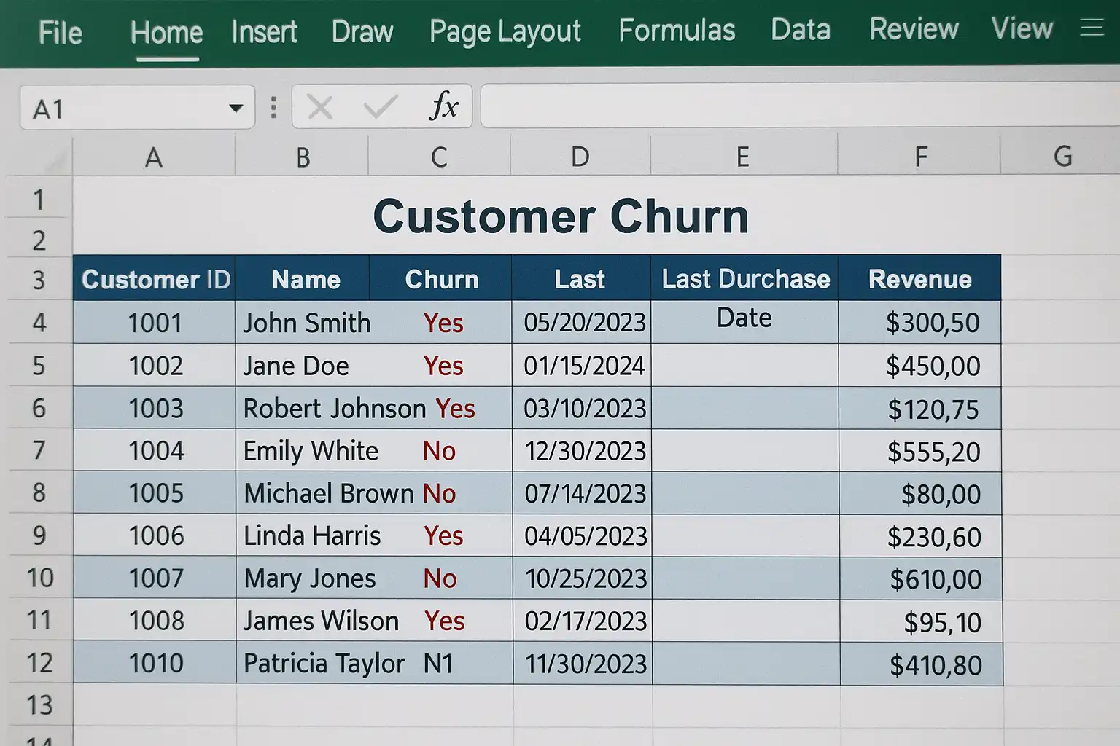The height and width of the screenshot is (746, 1120).
Task: Switch to the Page Layout tab
Action: pyautogui.click(x=505, y=31)
